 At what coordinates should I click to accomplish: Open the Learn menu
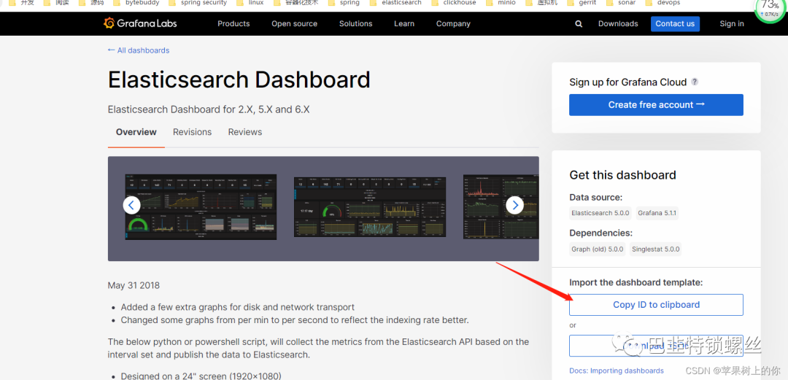point(404,23)
